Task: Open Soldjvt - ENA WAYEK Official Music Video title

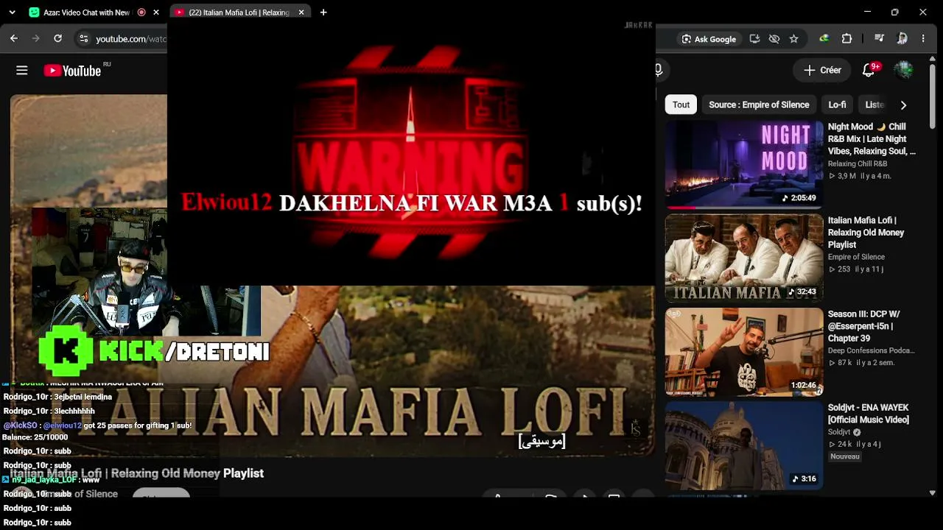Action: tap(869, 414)
